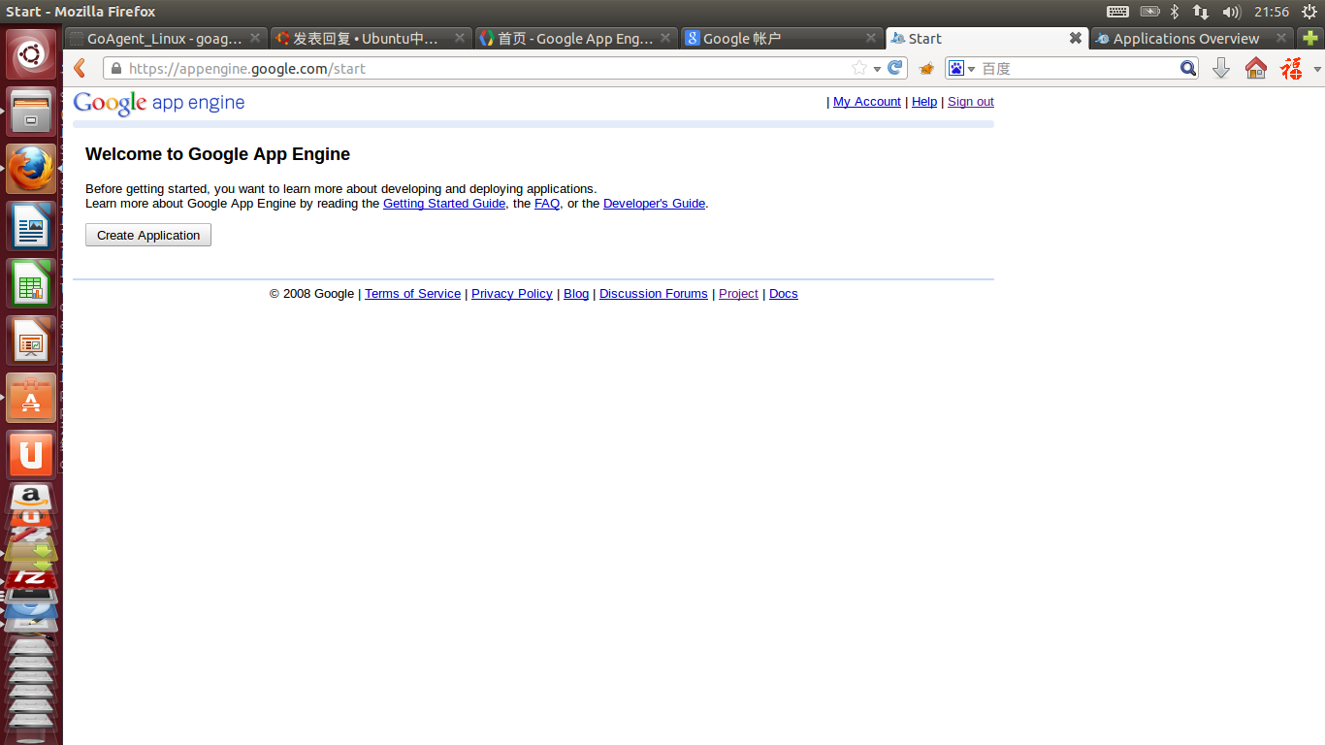This screenshot has height=745, width=1325.
Task: Click Firefox icon in launcher
Action: pyautogui.click(x=31, y=169)
